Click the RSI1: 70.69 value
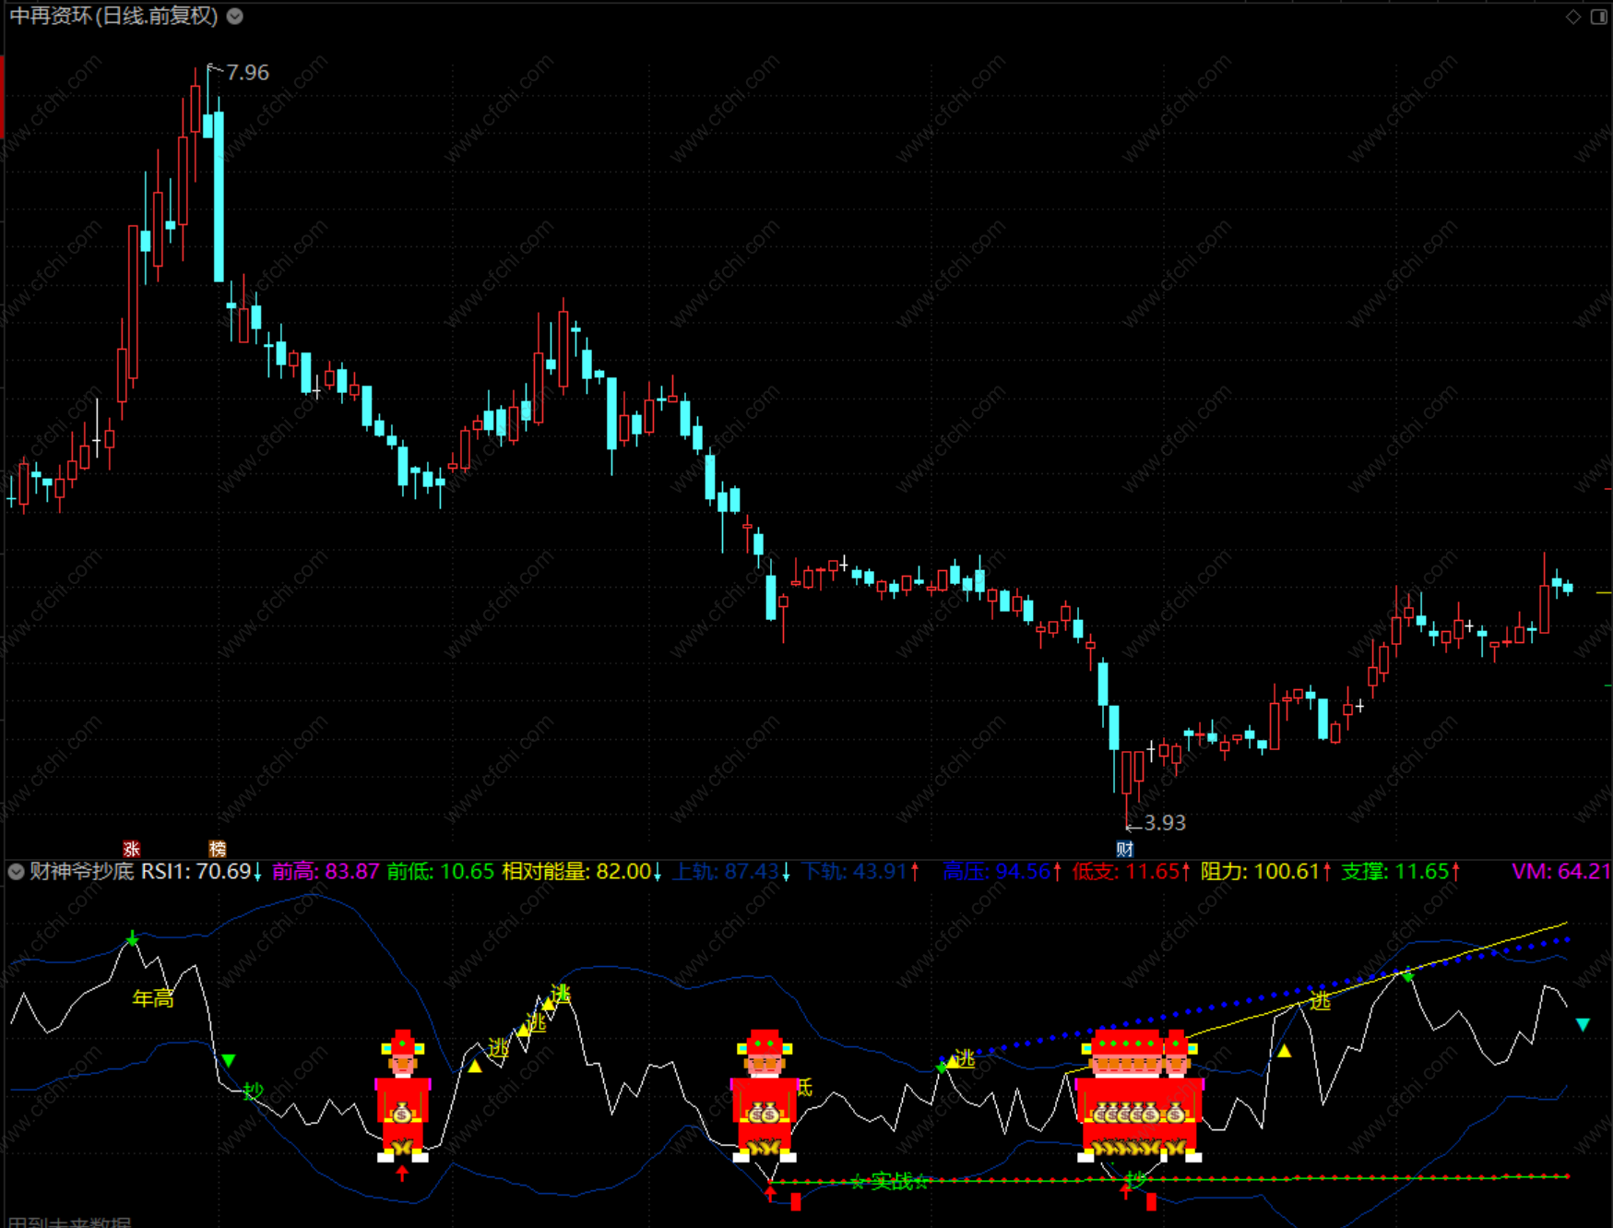 [x=196, y=871]
